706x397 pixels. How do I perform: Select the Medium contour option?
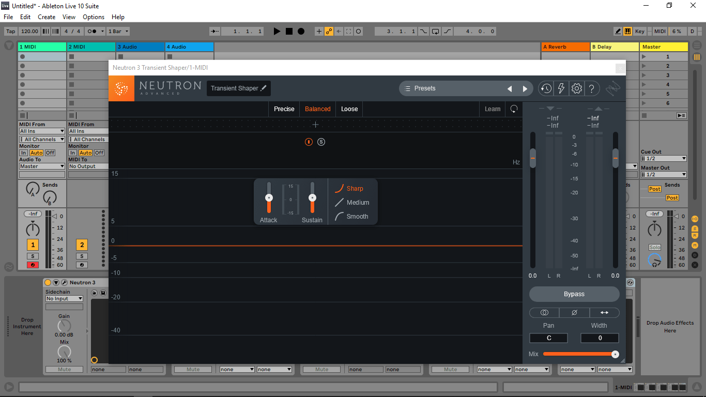352,203
